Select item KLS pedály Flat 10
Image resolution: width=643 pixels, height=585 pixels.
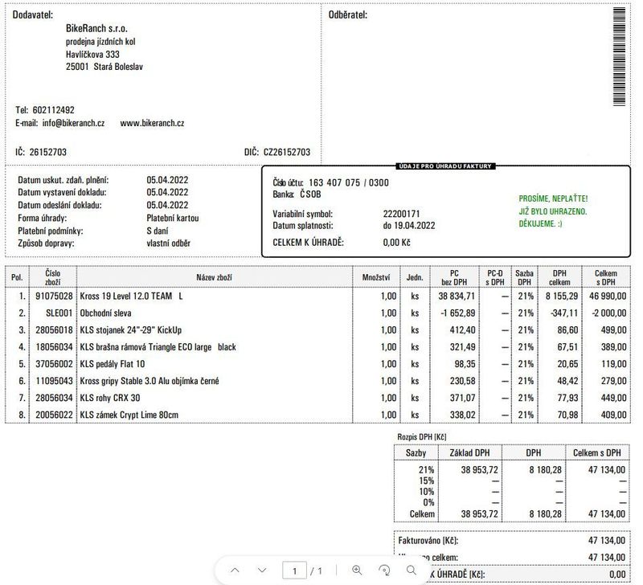click(x=113, y=364)
